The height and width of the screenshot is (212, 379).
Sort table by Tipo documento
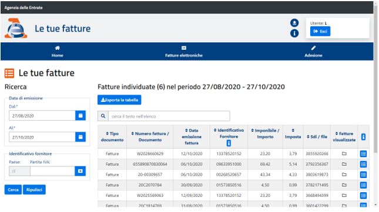112,136
